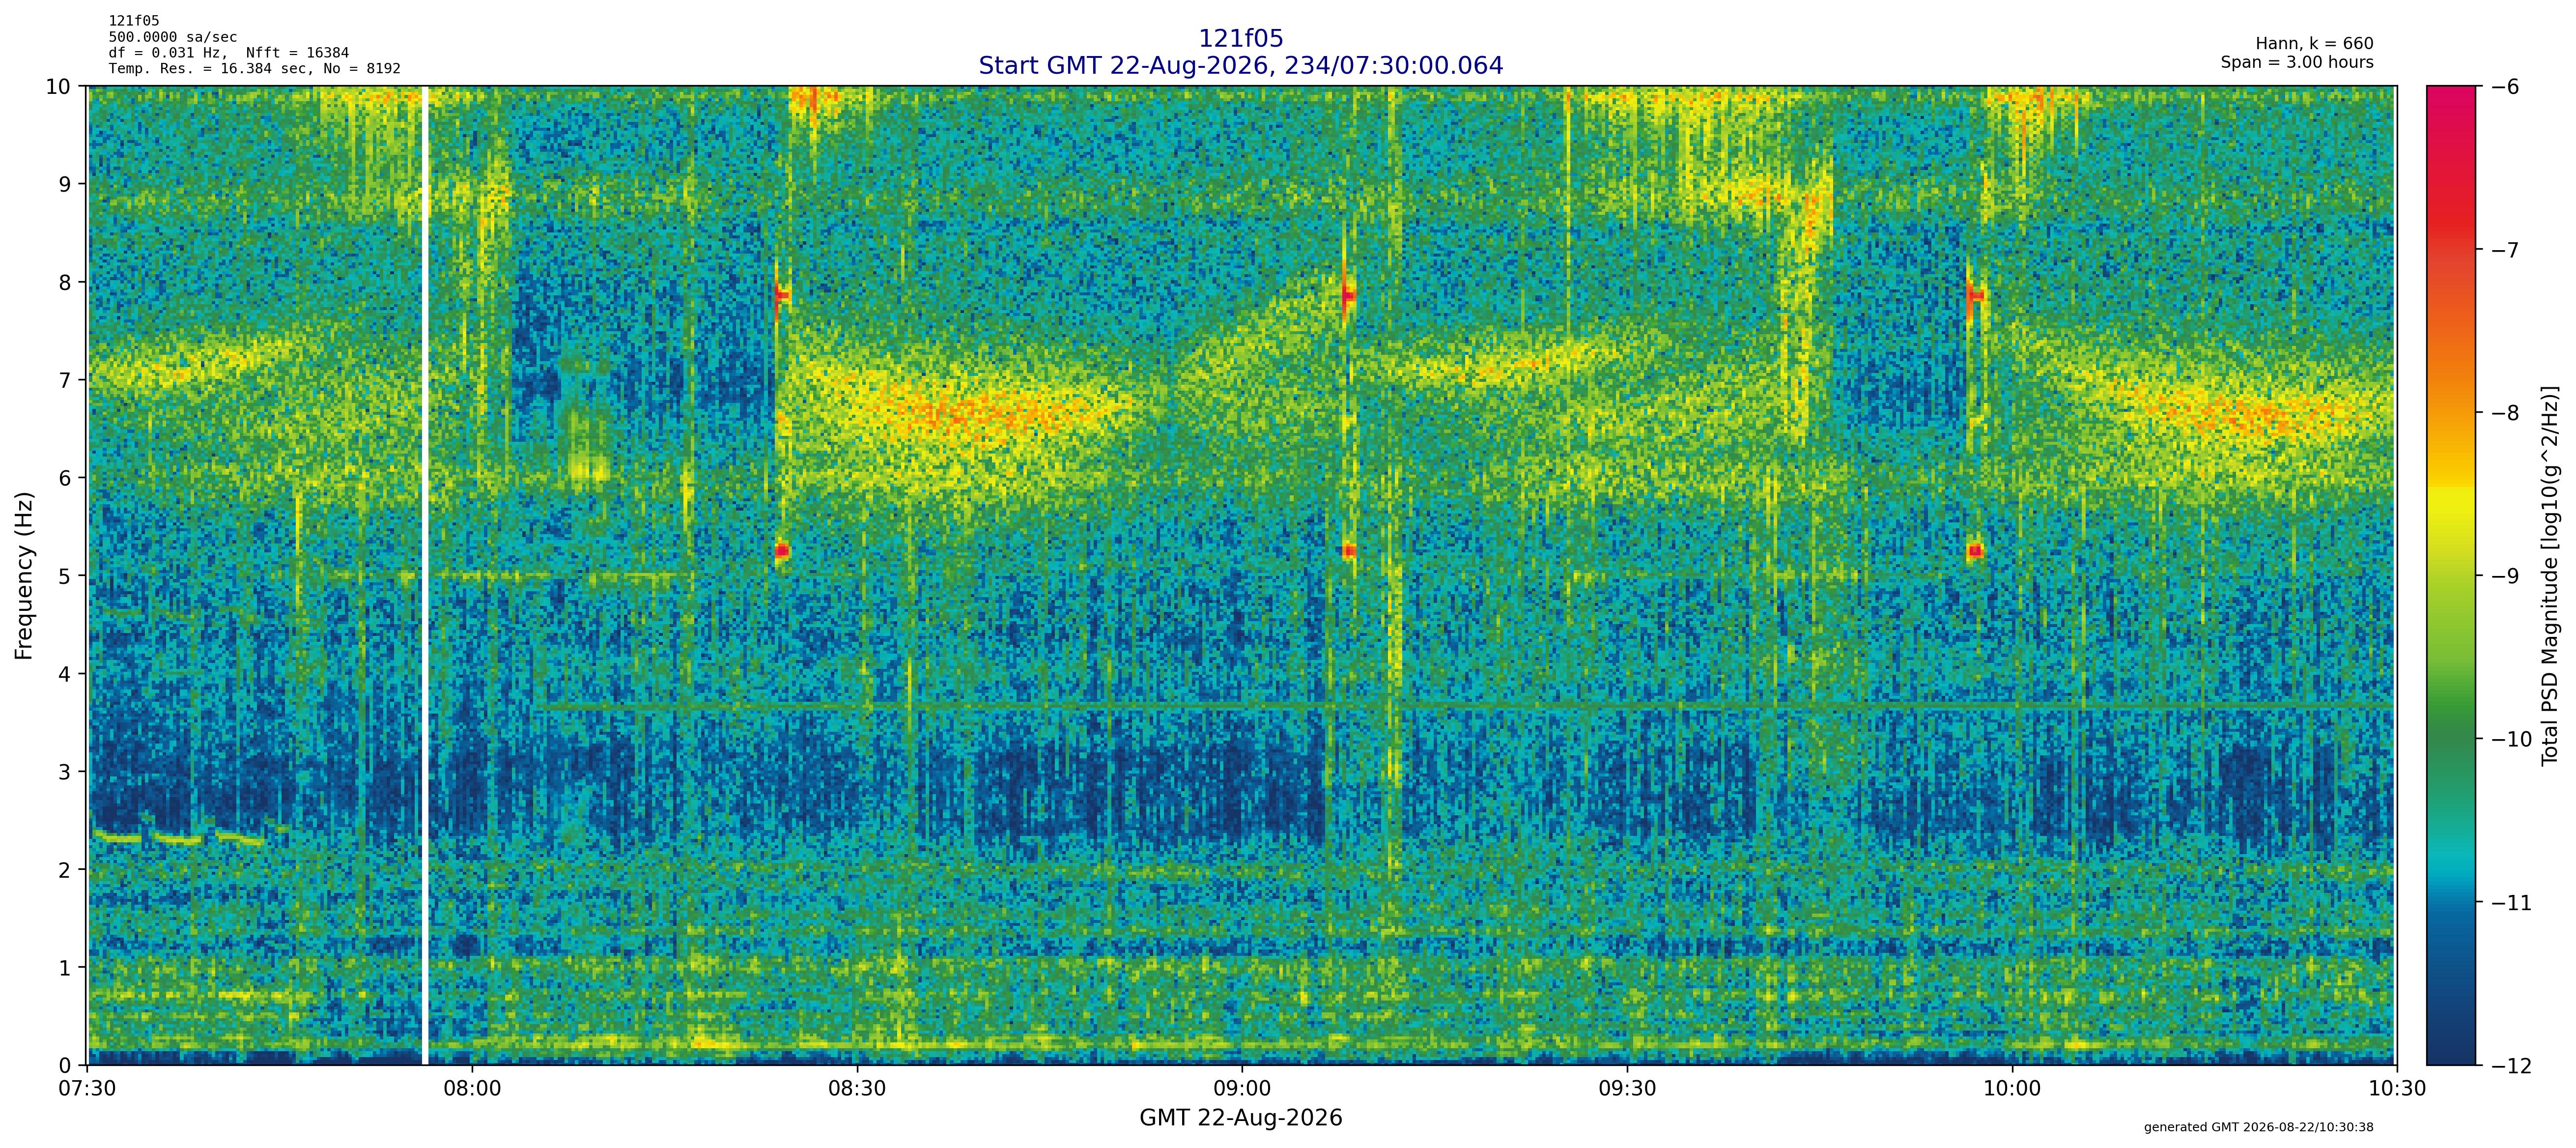Click the '10:30' time tick label

2397,1088
